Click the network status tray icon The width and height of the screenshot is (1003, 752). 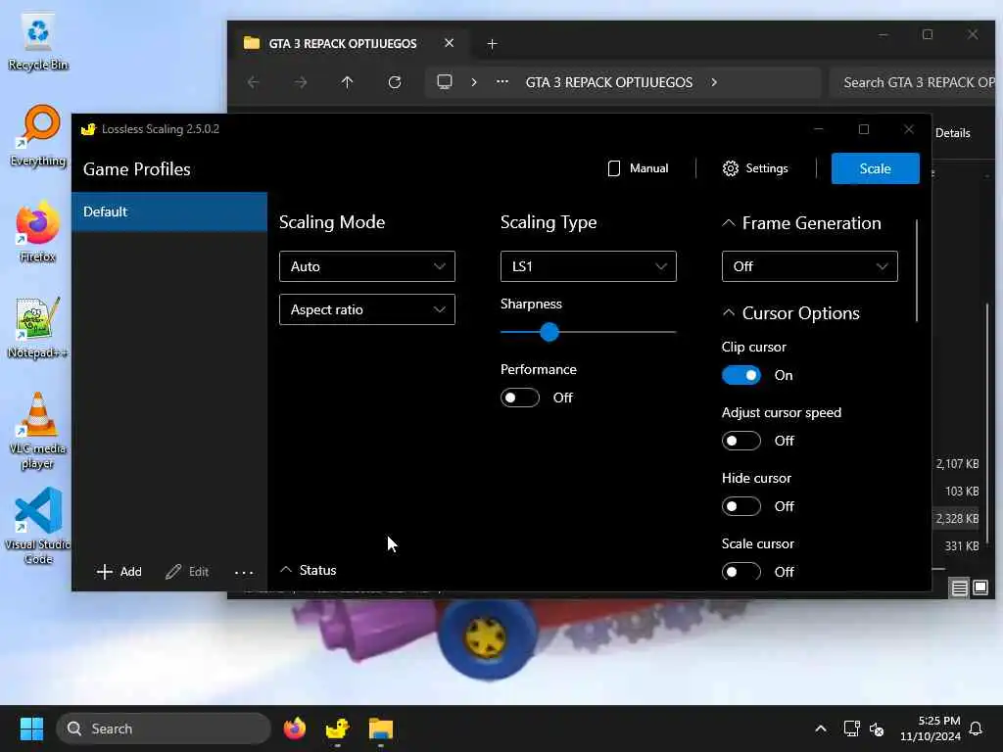point(851,728)
